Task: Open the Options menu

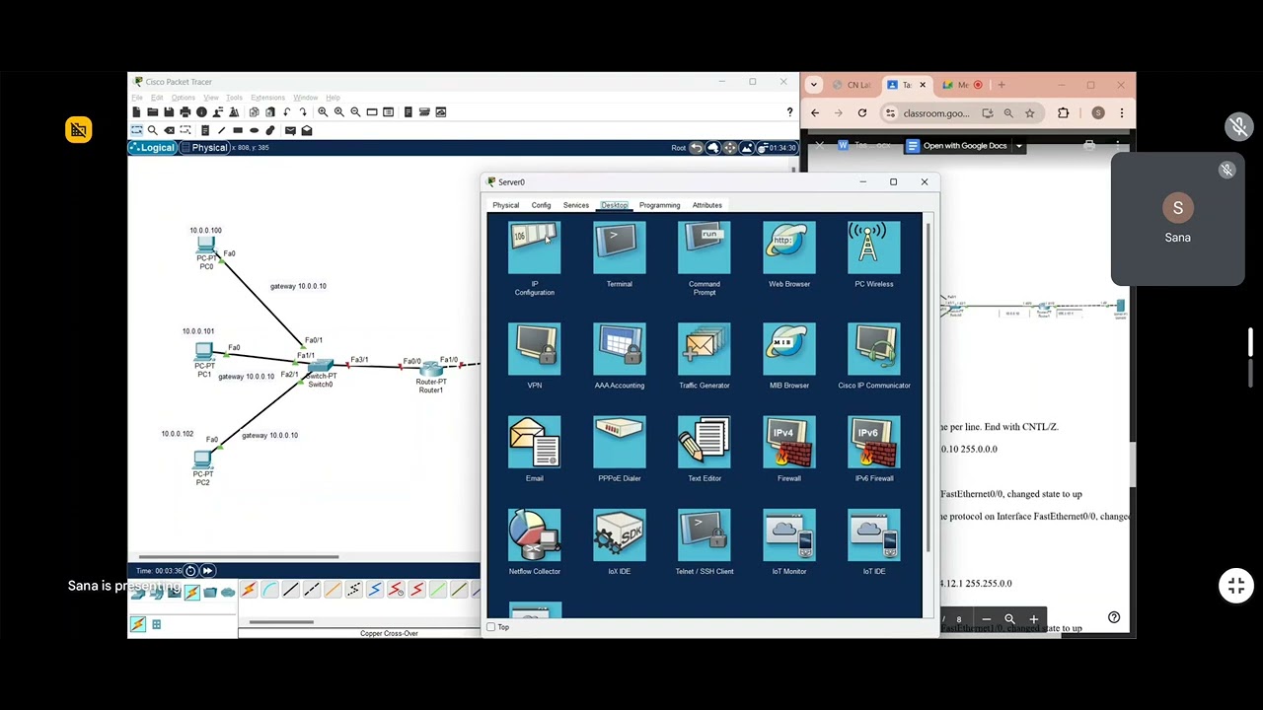Action: coord(184,98)
